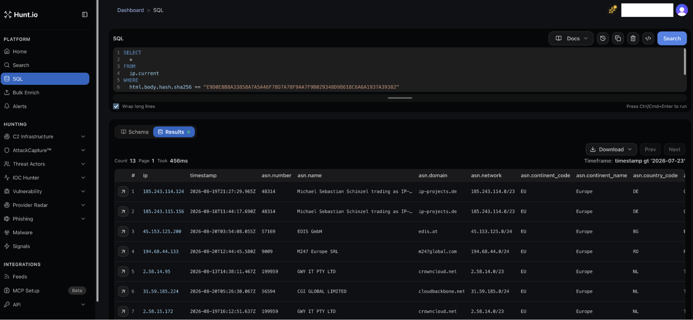
Task: Click the Prev page button
Action: pos(650,150)
